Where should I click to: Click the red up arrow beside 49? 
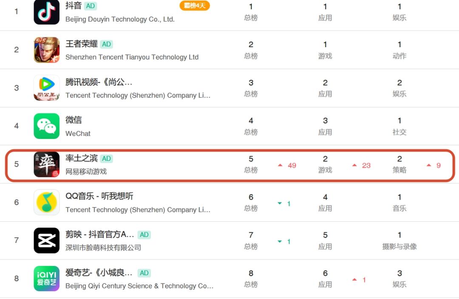[280, 165]
